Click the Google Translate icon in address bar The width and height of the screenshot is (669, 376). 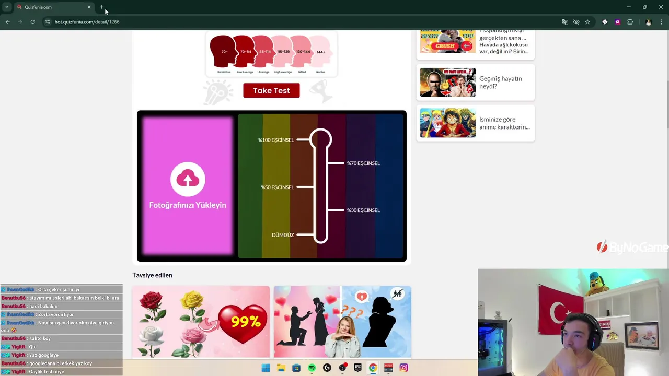(x=565, y=22)
